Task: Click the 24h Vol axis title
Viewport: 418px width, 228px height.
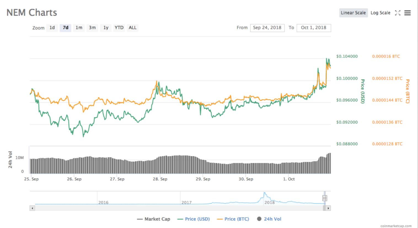Action: [x=10, y=160]
